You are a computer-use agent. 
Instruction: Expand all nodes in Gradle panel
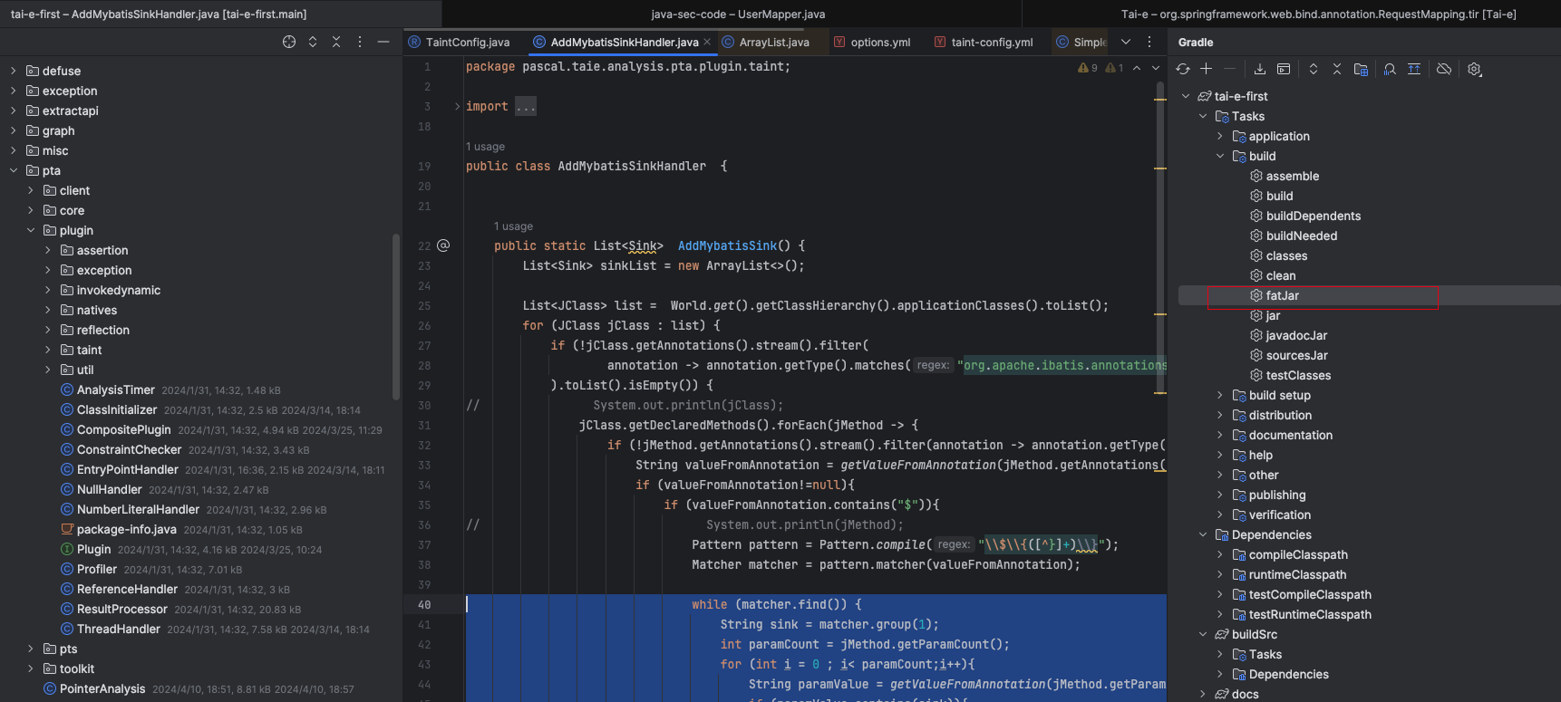[1314, 69]
